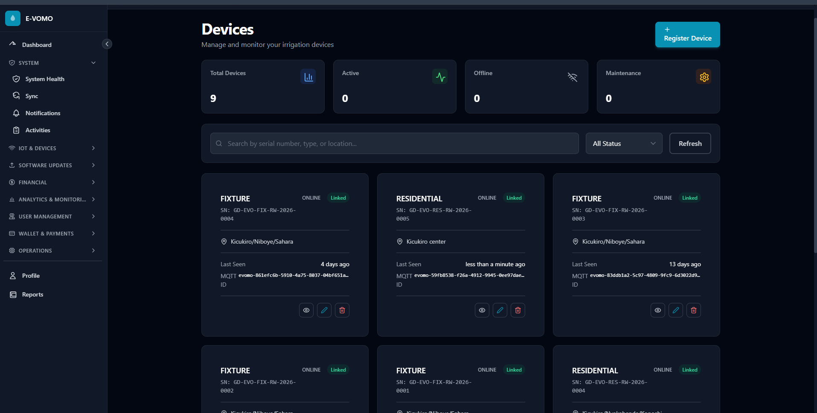Show FIXTURE GD-EVO-FIX-RW-2026-0003 using eye icon

point(657,310)
